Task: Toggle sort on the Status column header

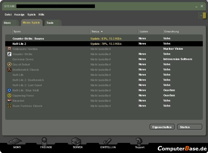Action: 114,31
